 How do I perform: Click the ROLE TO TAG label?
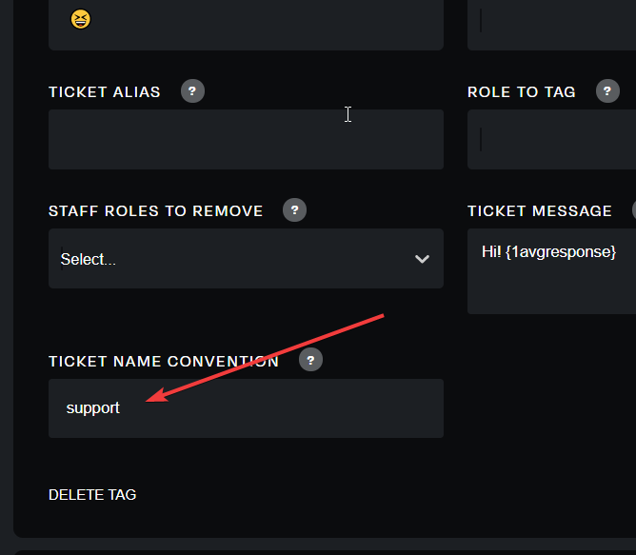(521, 92)
